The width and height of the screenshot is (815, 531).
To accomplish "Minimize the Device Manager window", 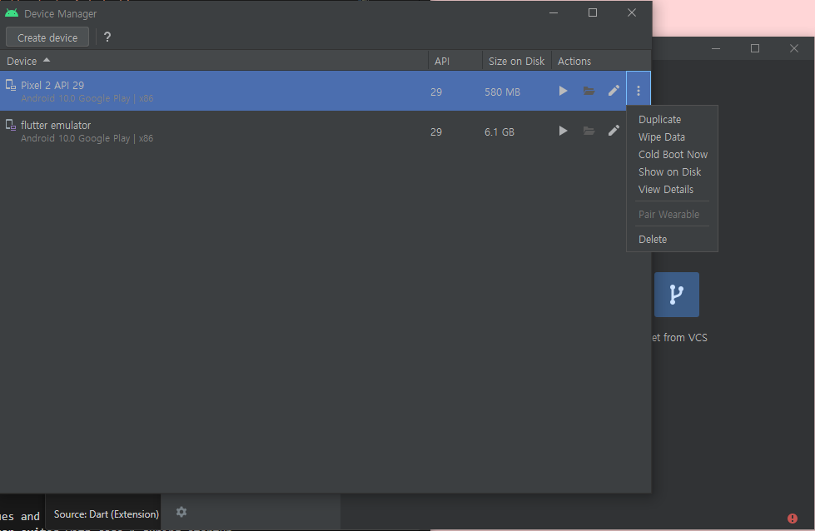I will [554, 12].
